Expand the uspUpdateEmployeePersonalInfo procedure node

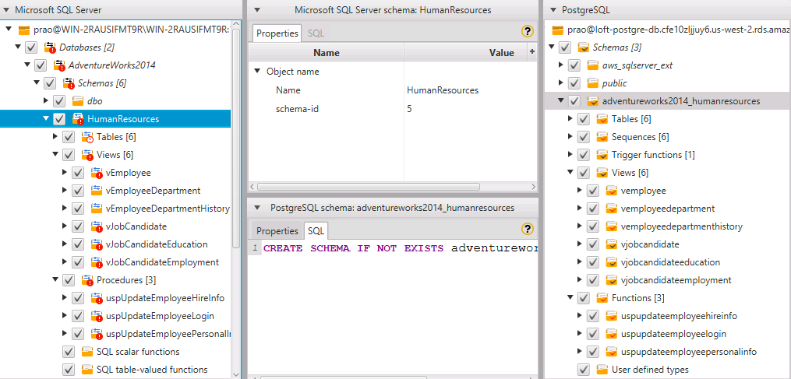[65, 334]
